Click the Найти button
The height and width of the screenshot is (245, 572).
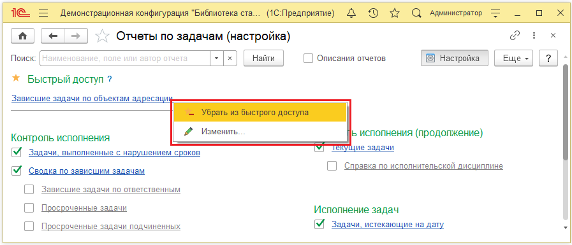point(264,59)
